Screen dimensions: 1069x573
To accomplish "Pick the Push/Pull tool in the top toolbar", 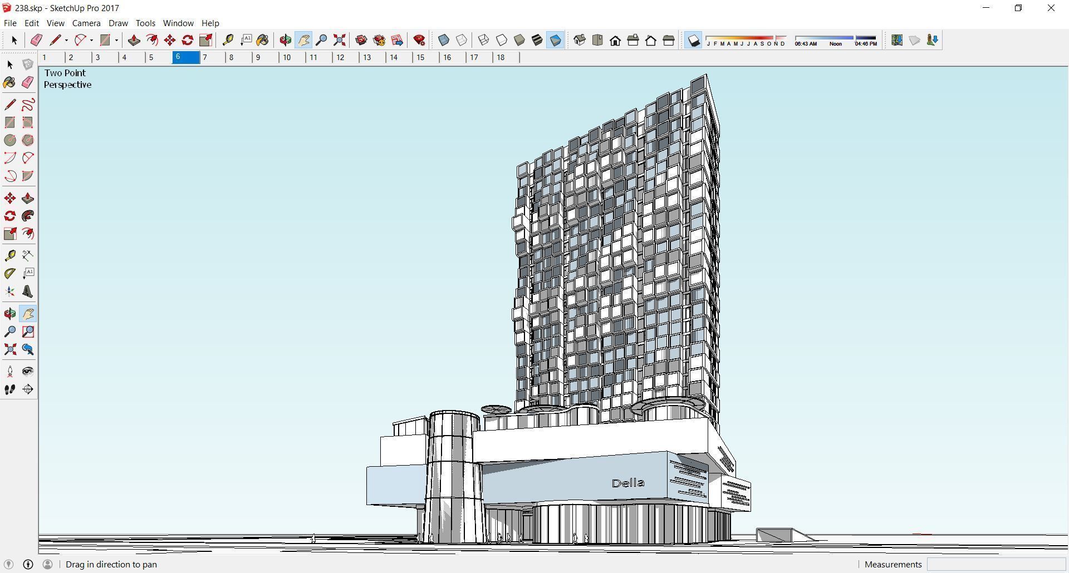I will [x=134, y=40].
